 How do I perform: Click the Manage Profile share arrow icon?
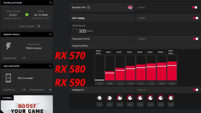click(24, 58)
